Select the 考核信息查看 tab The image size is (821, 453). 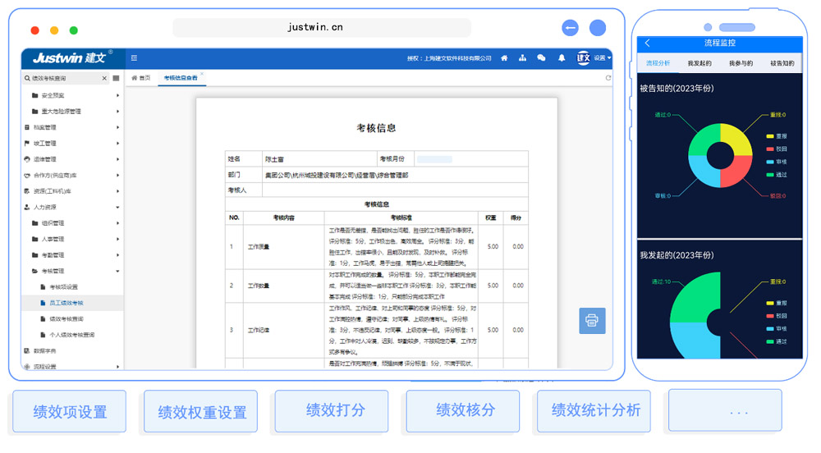(181, 78)
